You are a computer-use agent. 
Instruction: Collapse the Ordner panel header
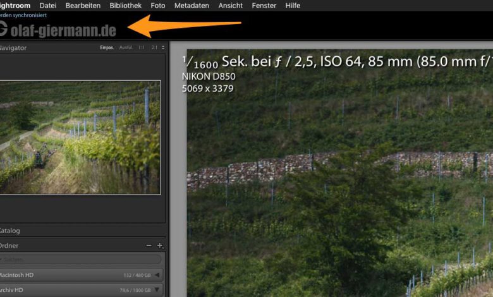pos(9,245)
